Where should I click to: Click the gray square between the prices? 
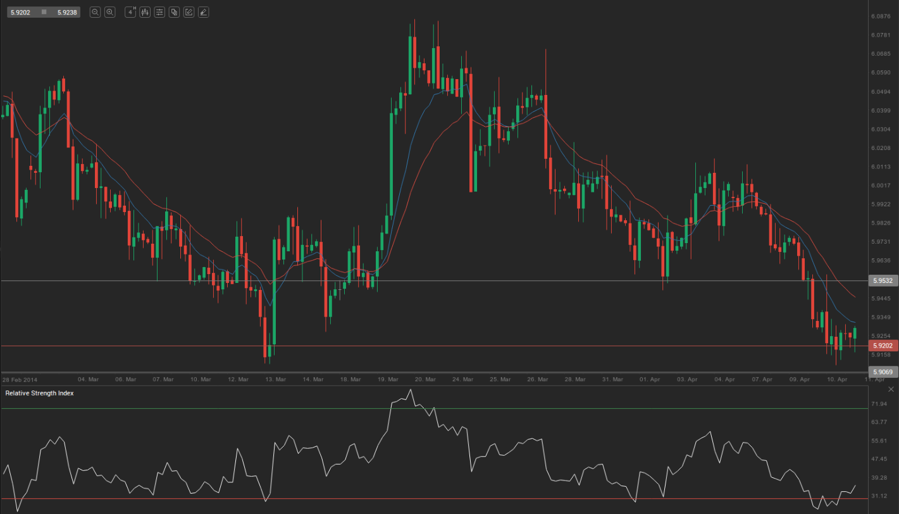[44, 12]
